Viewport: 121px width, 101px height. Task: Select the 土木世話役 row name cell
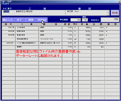click(27, 28)
